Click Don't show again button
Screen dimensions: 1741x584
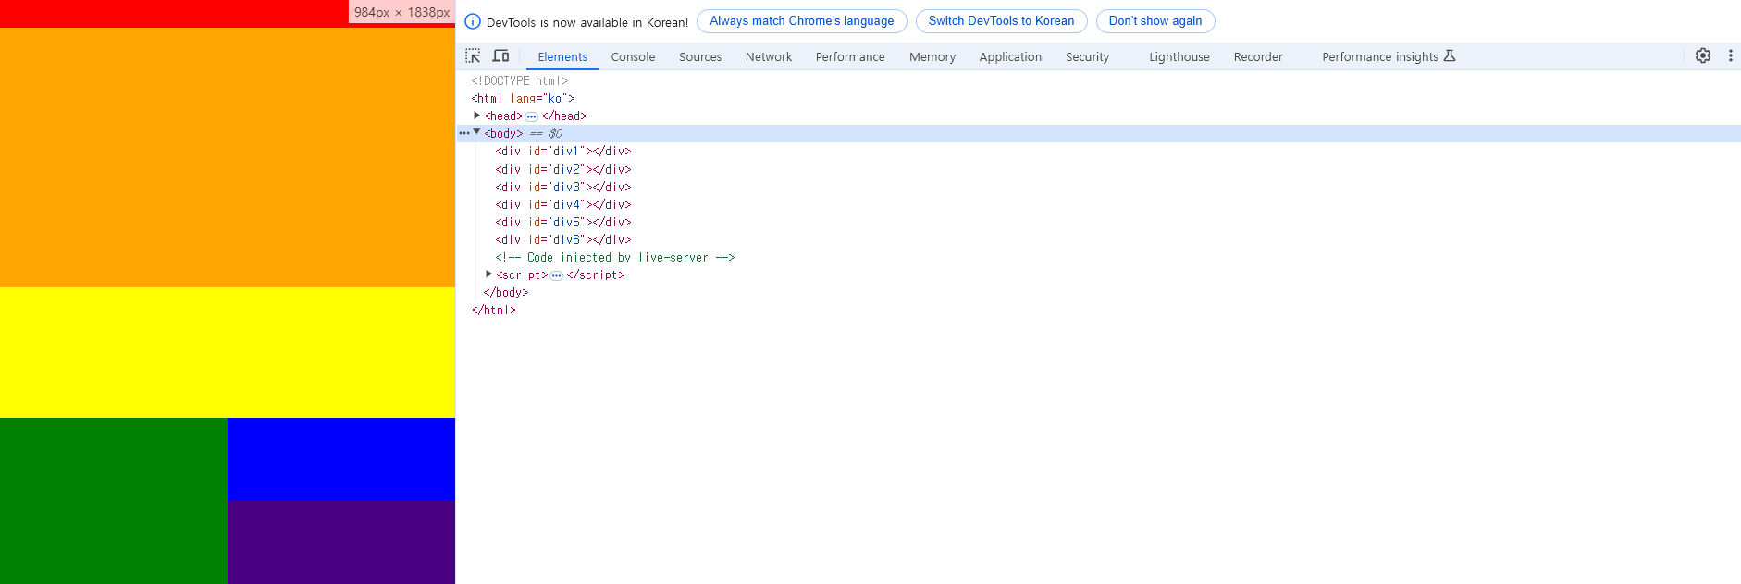[x=1155, y=21]
